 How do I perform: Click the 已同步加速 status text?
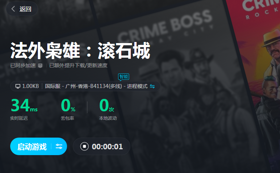pyautogui.click(x=23, y=66)
